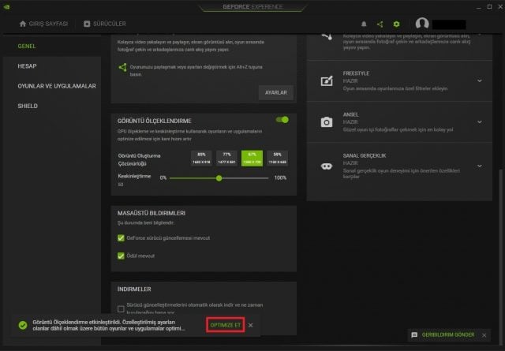Image resolution: width=505 pixels, height=351 pixels.
Task: Dismiss the Görüntü Ölçeklendirme notification with X
Action: pos(251,325)
